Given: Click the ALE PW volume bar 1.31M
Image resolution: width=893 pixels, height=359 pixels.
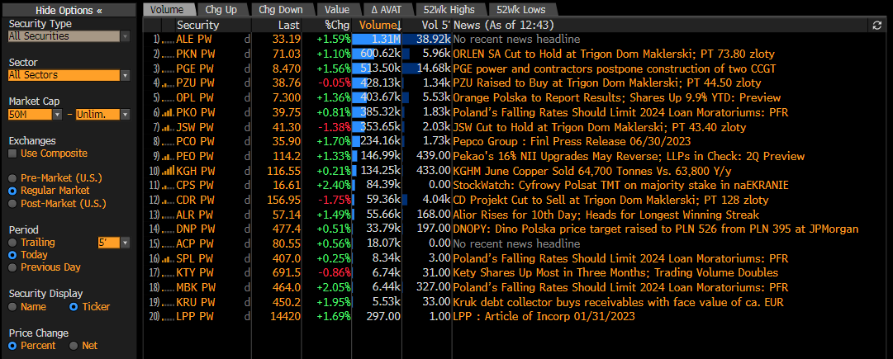Looking at the screenshot, I should (377, 40).
